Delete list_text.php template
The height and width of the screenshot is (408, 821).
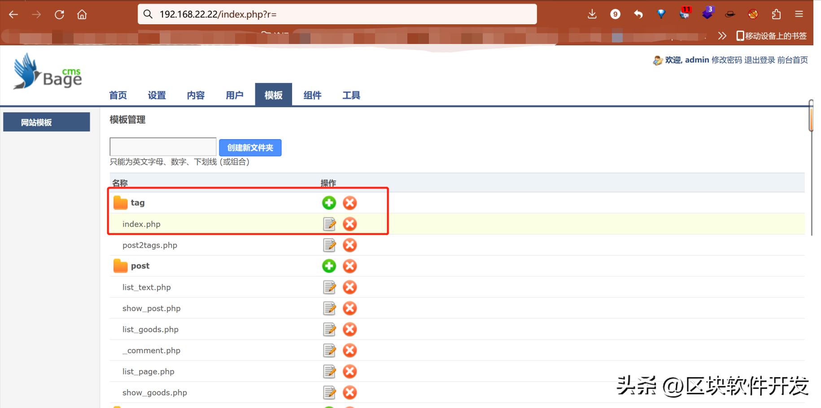pyautogui.click(x=350, y=287)
